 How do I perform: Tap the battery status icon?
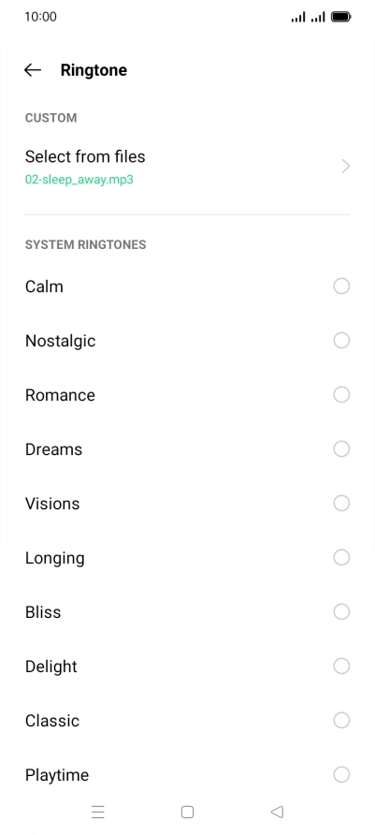click(341, 17)
